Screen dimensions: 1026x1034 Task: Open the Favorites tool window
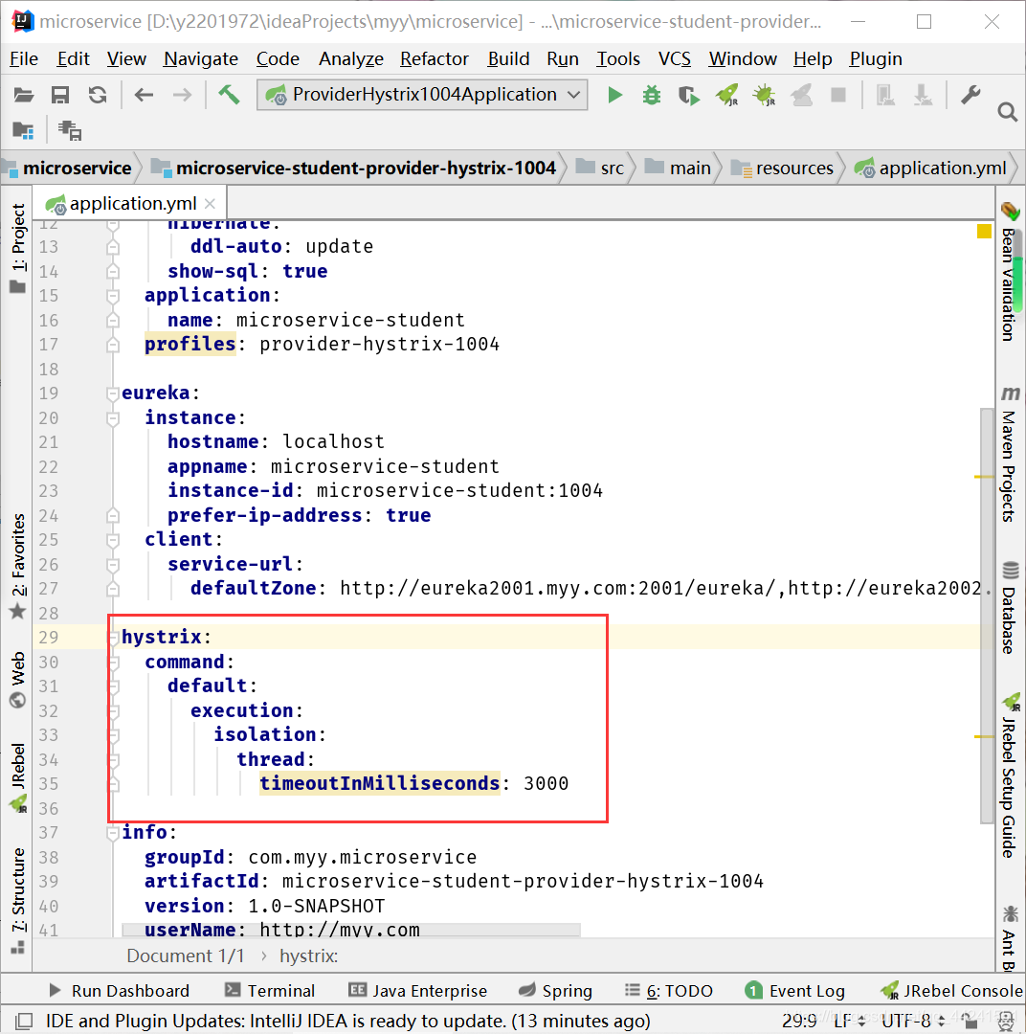18,566
